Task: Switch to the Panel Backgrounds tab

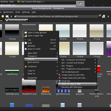Action: [x=16, y=20]
